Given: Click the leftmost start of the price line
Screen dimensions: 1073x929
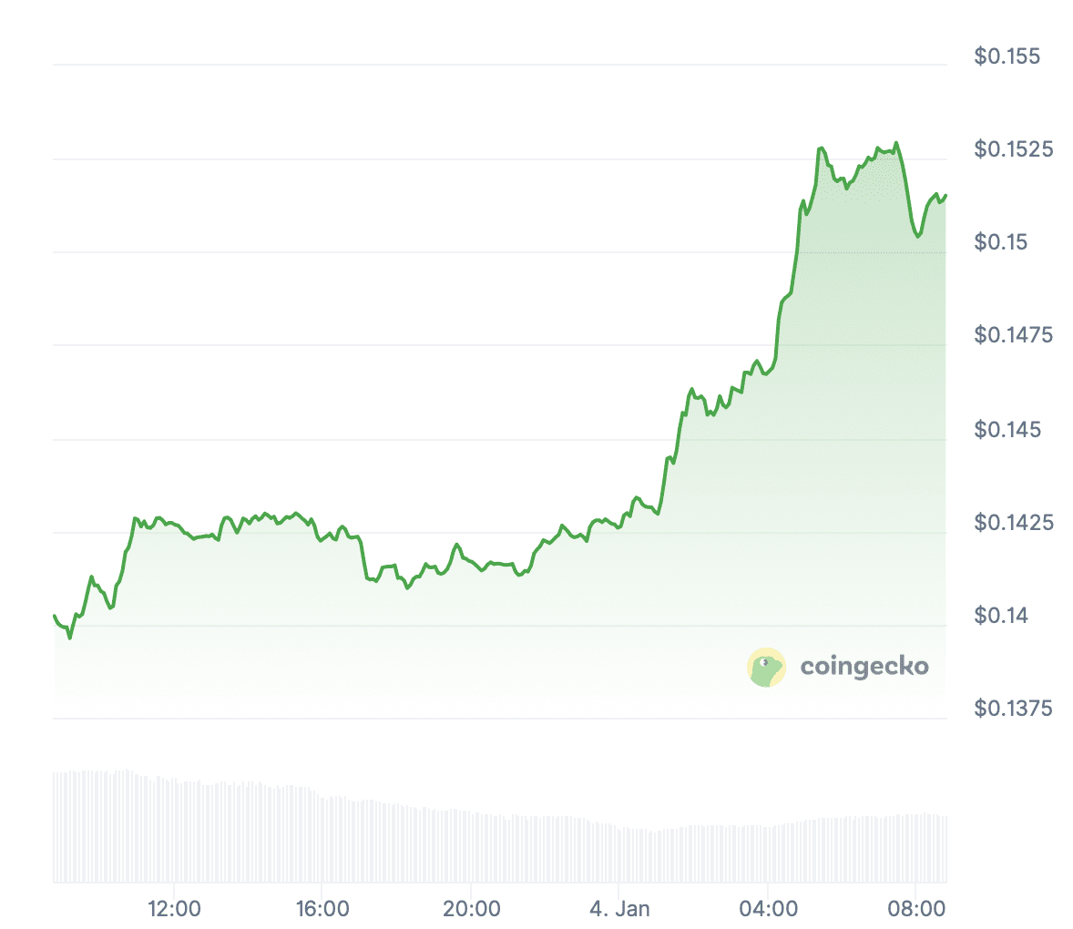Looking at the screenshot, I should (55, 617).
